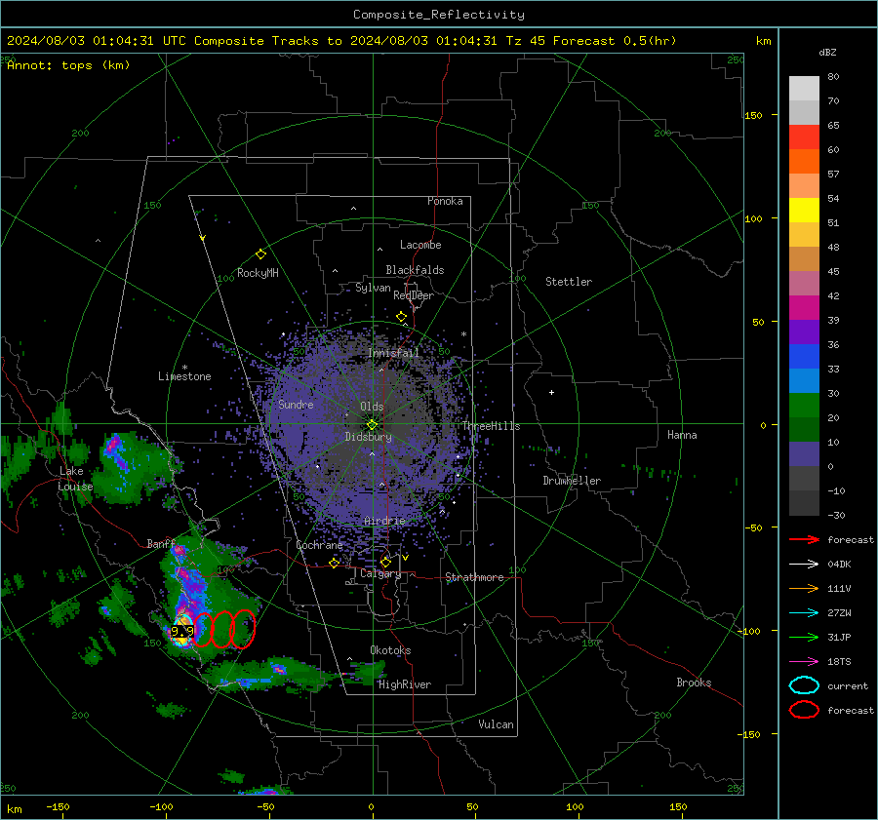This screenshot has height=820, width=878.
Task: Click the red 'forecast' ellipse legend icon
Action: tap(804, 710)
